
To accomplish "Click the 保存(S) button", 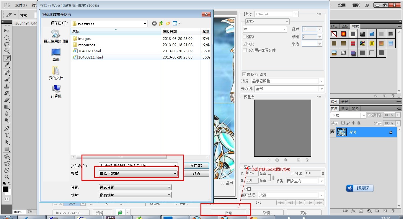I will tap(196, 166).
